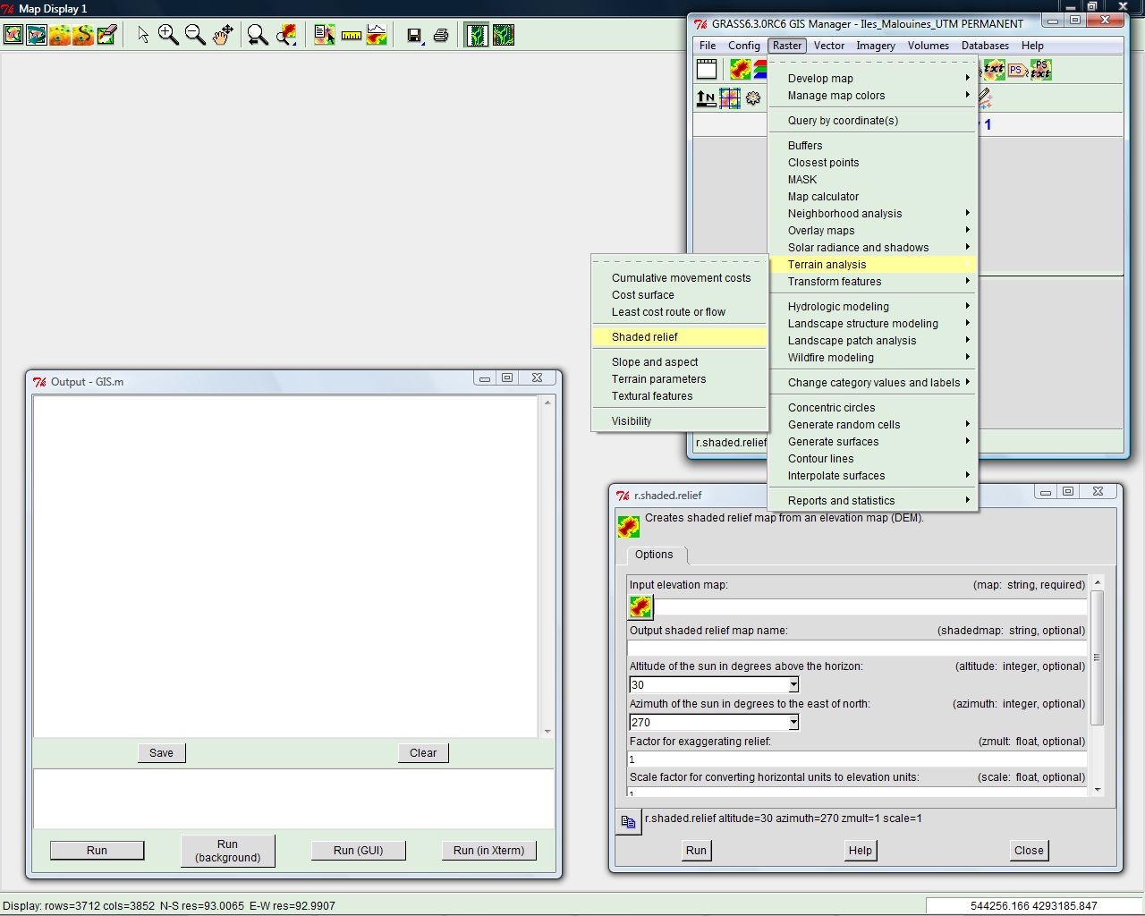Image resolution: width=1145 pixels, height=916 pixels.
Task: Click the fly-through path icon in Map Display
Action: point(83,35)
